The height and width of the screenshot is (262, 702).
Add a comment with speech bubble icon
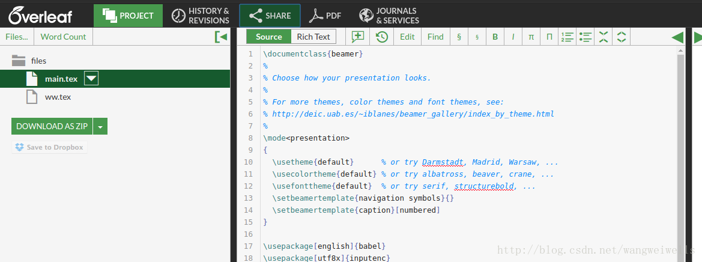pyautogui.click(x=358, y=37)
